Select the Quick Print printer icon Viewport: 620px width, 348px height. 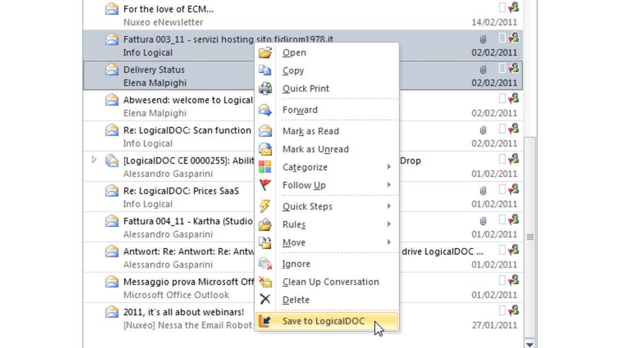[265, 88]
